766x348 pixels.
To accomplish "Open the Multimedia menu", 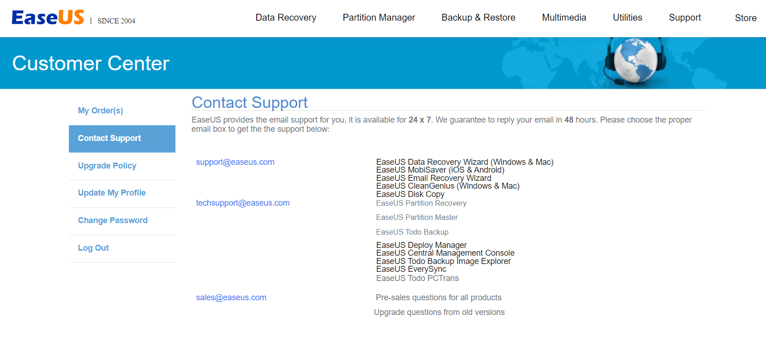I will [564, 17].
